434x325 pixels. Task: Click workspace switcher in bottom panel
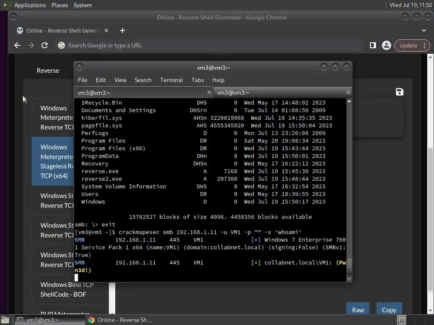coord(402,320)
